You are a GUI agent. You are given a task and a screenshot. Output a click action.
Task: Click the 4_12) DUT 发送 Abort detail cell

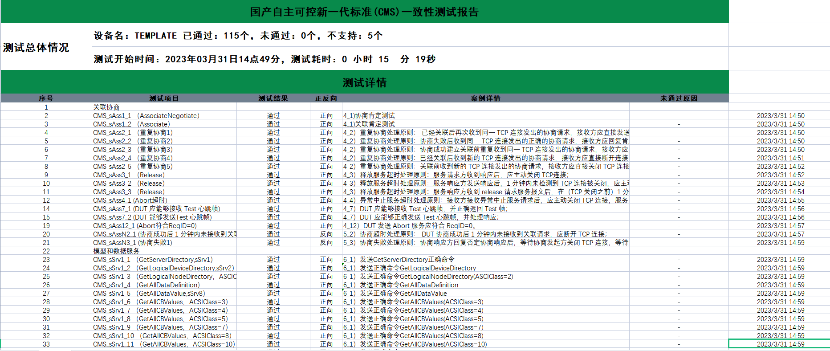click(486, 225)
